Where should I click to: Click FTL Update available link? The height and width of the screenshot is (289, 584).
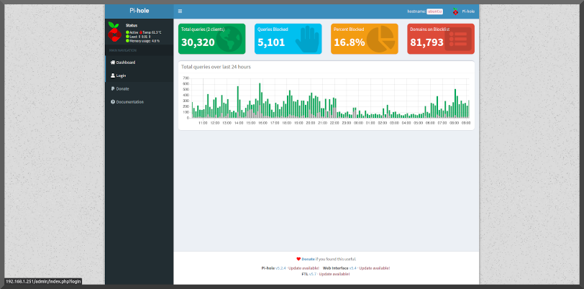pos(334,274)
